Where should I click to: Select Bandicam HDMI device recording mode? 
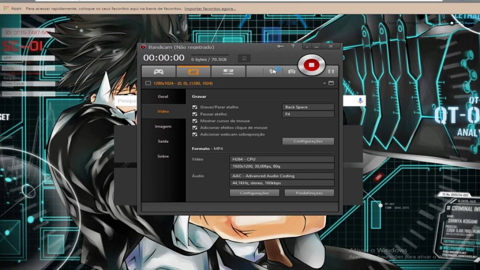(x=228, y=71)
